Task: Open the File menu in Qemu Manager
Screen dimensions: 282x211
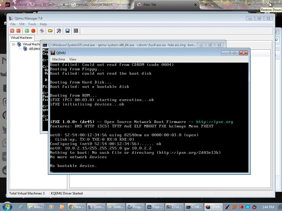Action: click(x=13, y=24)
